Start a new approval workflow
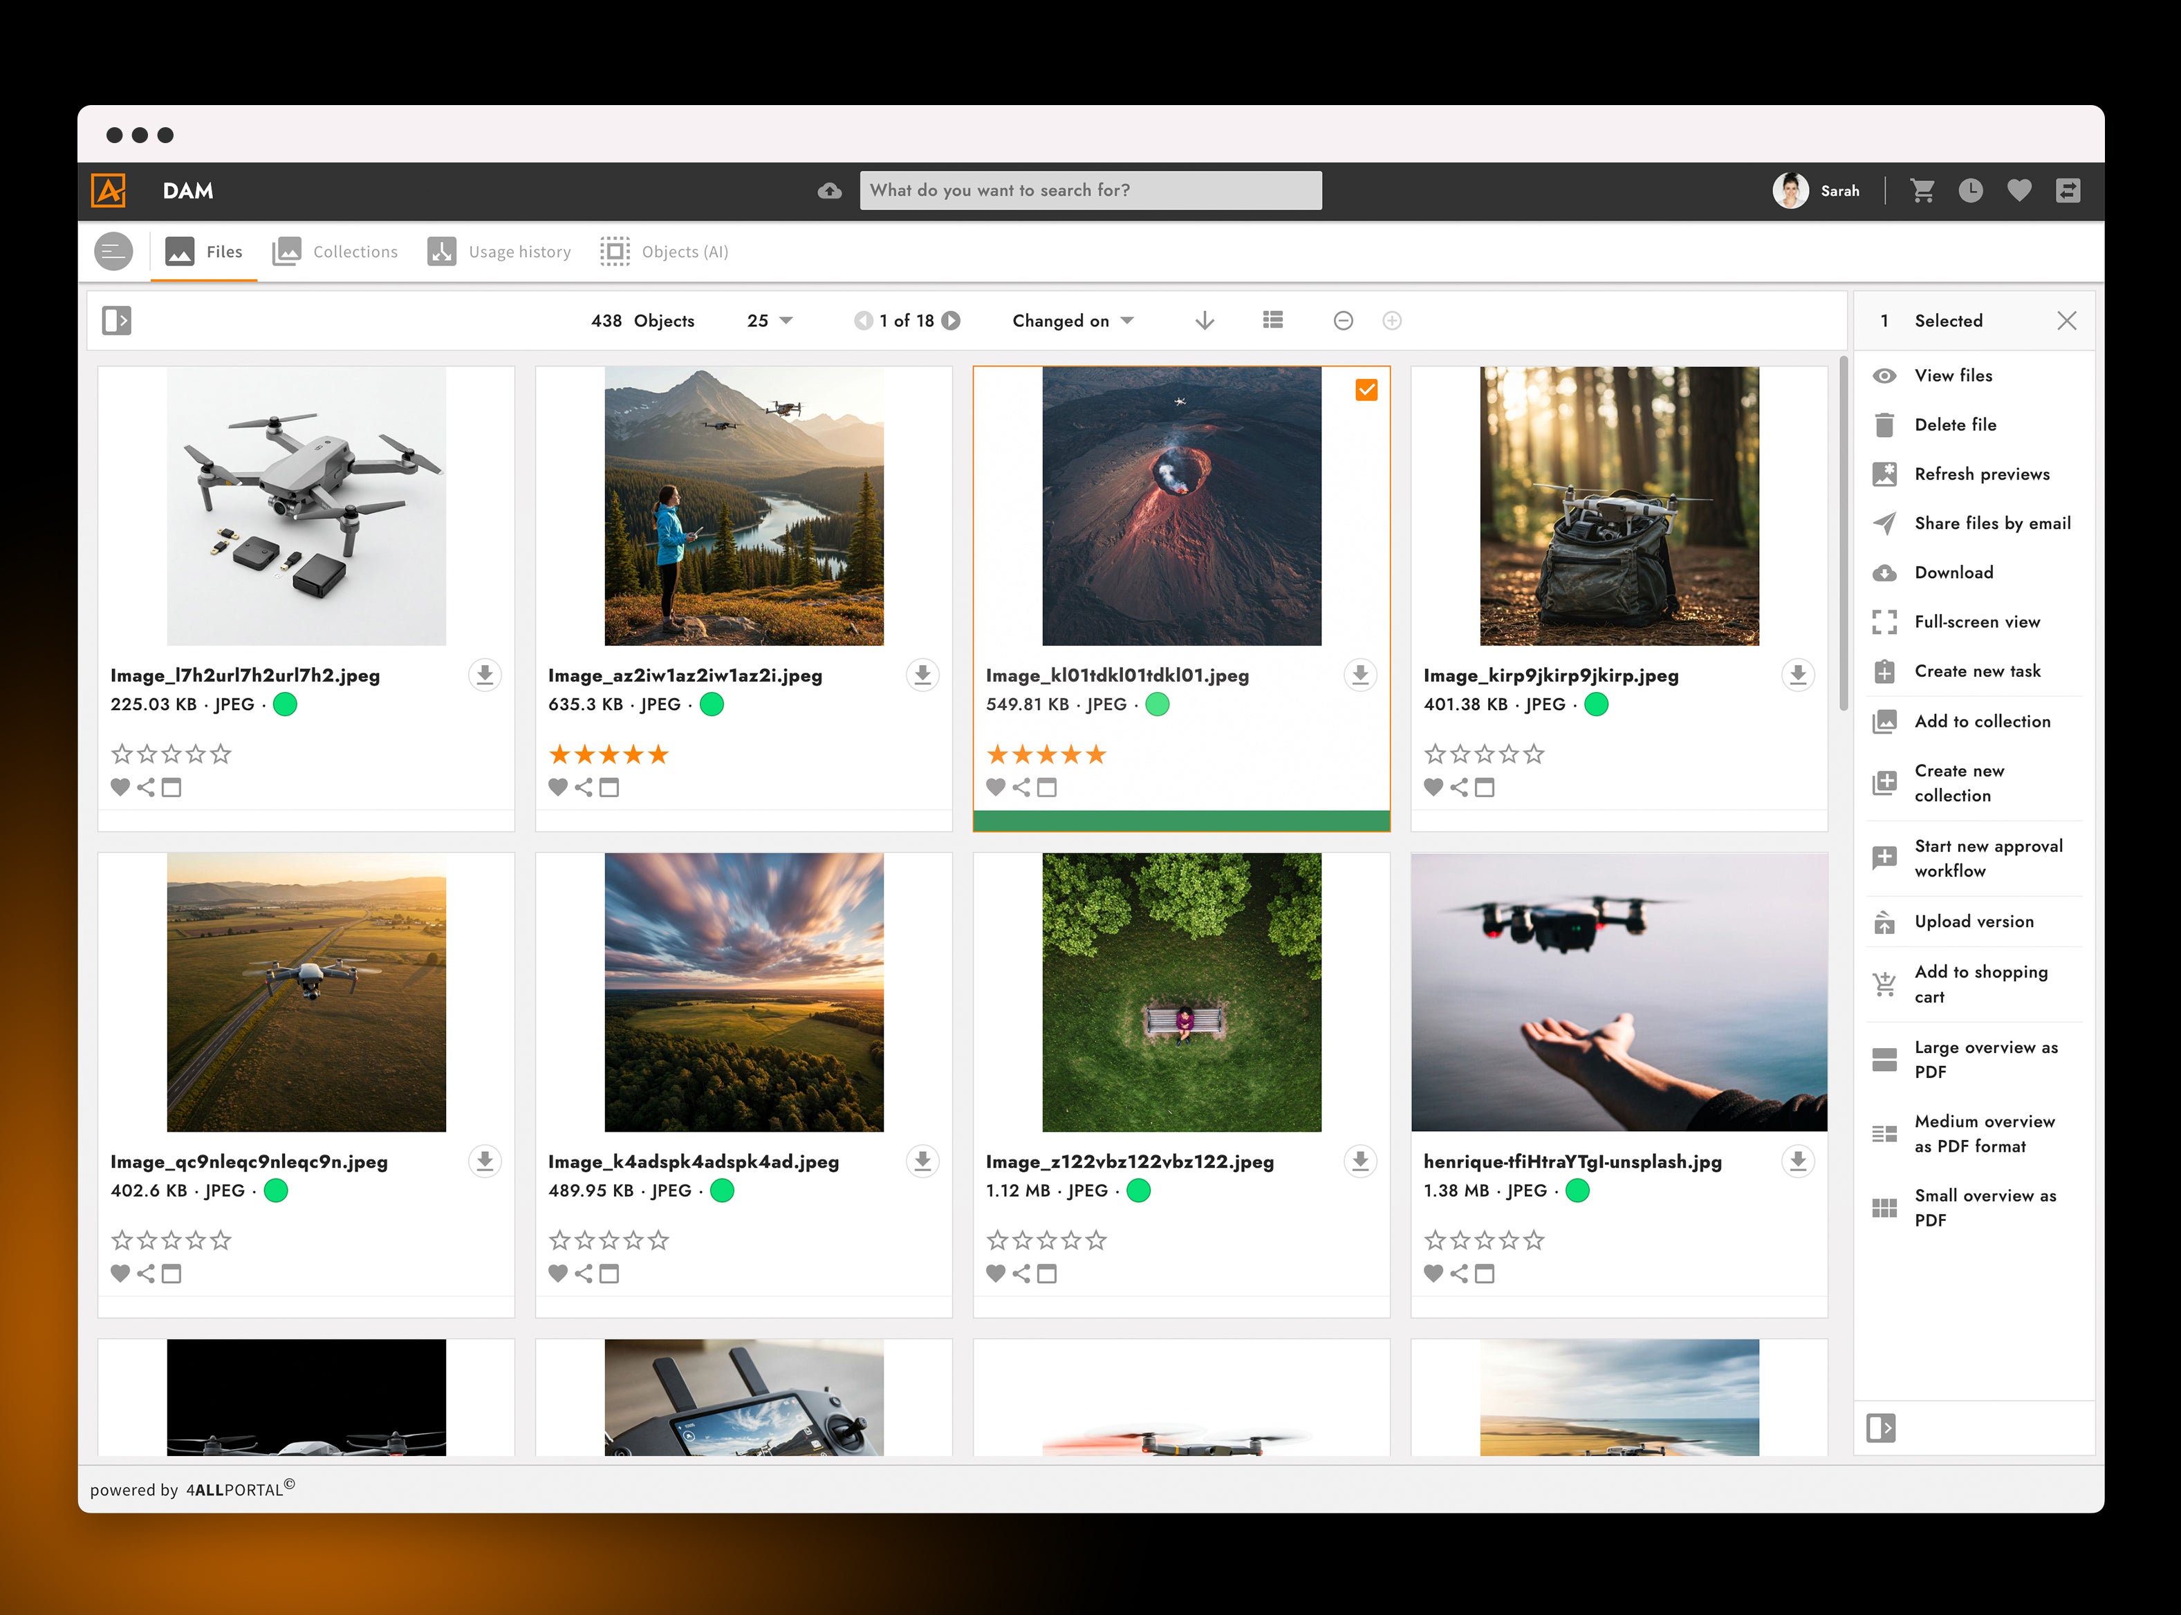This screenshot has width=2181, height=1615. (x=1987, y=857)
